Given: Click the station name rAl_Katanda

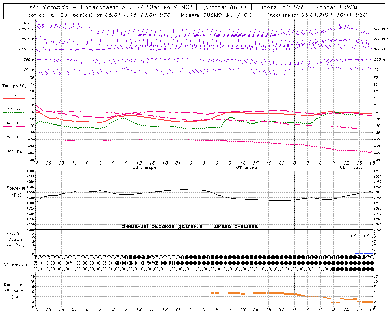Looking at the screenshot, I should pyautogui.click(x=49, y=7).
